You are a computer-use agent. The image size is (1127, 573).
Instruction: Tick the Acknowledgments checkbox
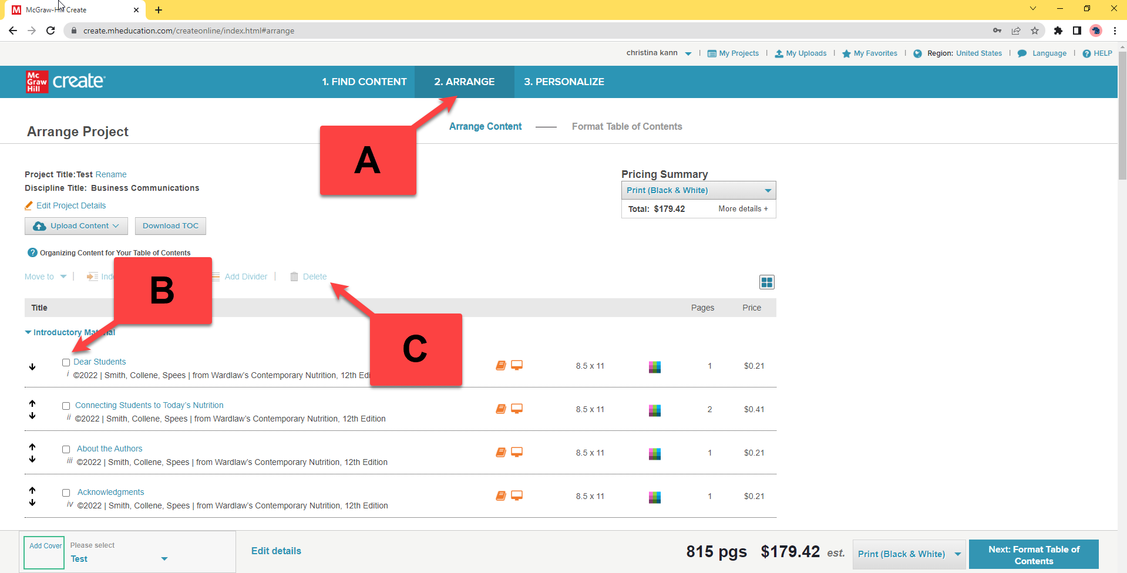pyautogui.click(x=66, y=493)
